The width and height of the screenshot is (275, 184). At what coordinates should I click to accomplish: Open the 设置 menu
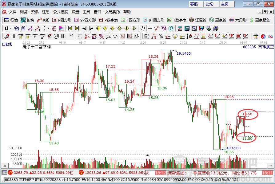click(x=75, y=12)
